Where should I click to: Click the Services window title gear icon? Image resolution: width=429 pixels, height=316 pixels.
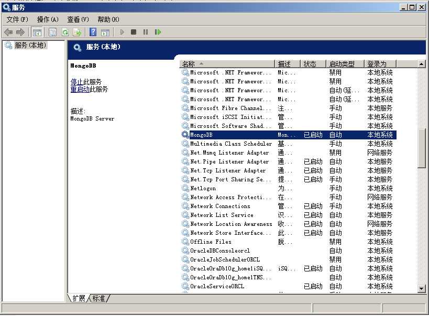click(6, 7)
